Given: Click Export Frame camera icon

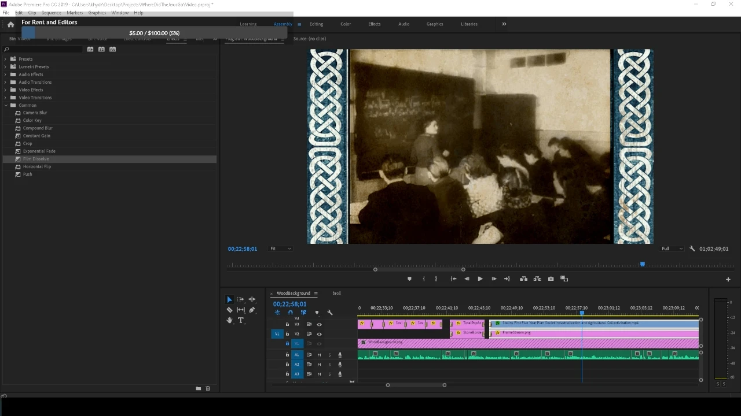Looking at the screenshot, I should pyautogui.click(x=551, y=278).
